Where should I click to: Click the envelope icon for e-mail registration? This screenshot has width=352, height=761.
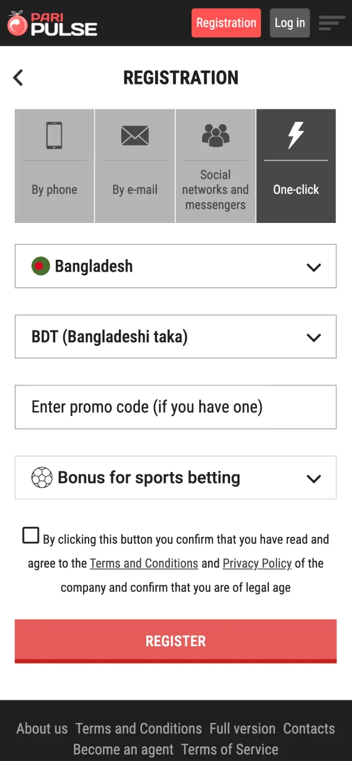(134, 134)
